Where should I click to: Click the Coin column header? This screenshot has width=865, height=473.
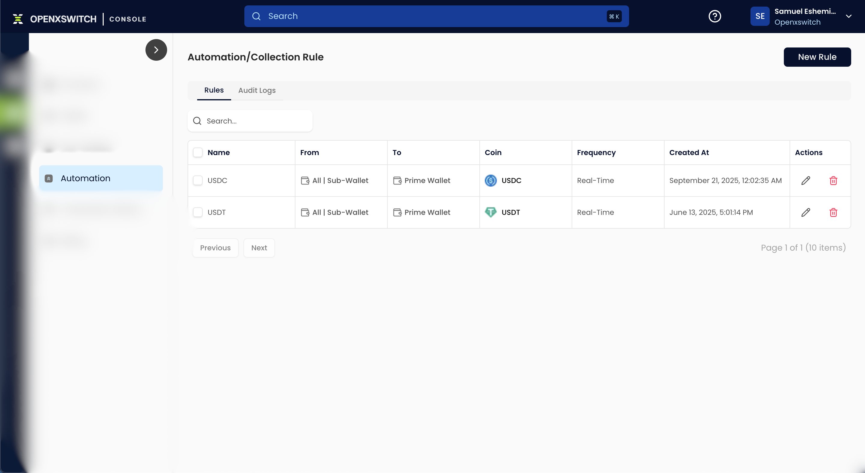click(493, 152)
